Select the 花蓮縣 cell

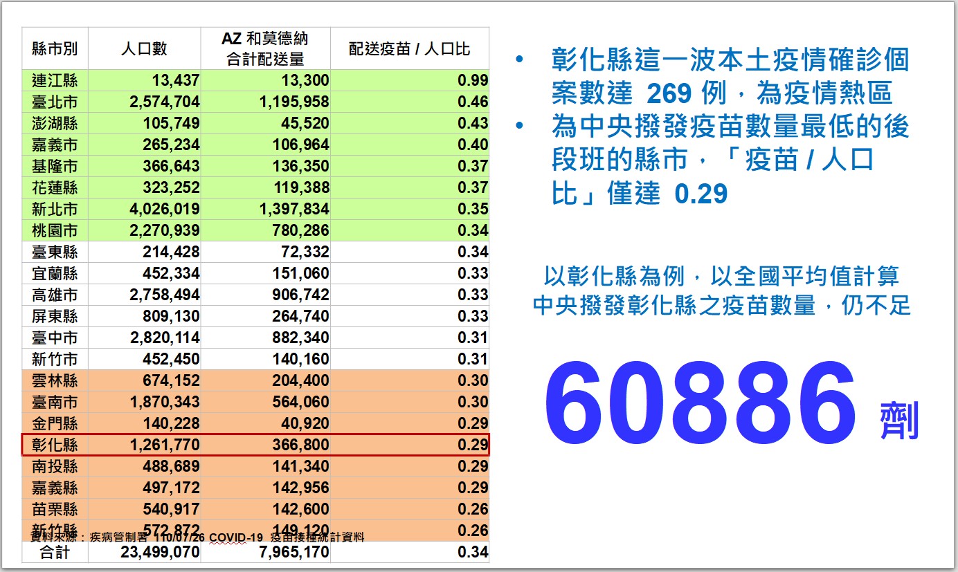(55, 187)
